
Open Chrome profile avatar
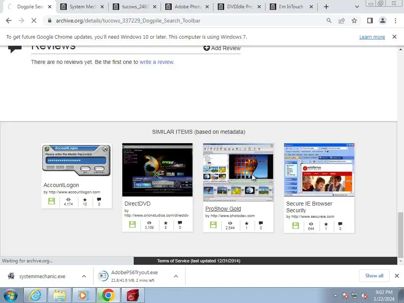[x=383, y=21]
